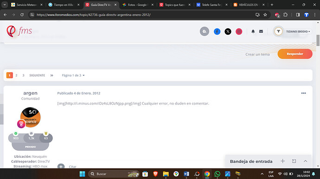This screenshot has width=320, height=179.
Task: Go to page 3 of the topic
Action: click(23, 75)
